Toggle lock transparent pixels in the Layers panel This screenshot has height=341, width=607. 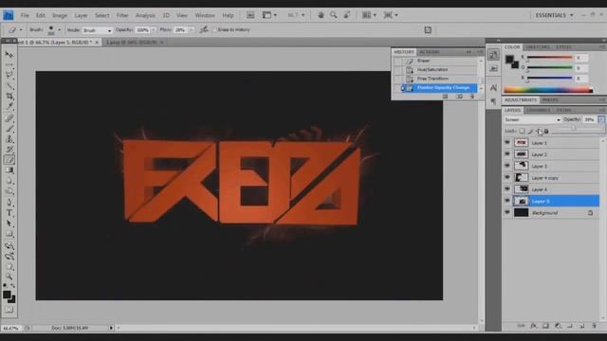[522, 131]
